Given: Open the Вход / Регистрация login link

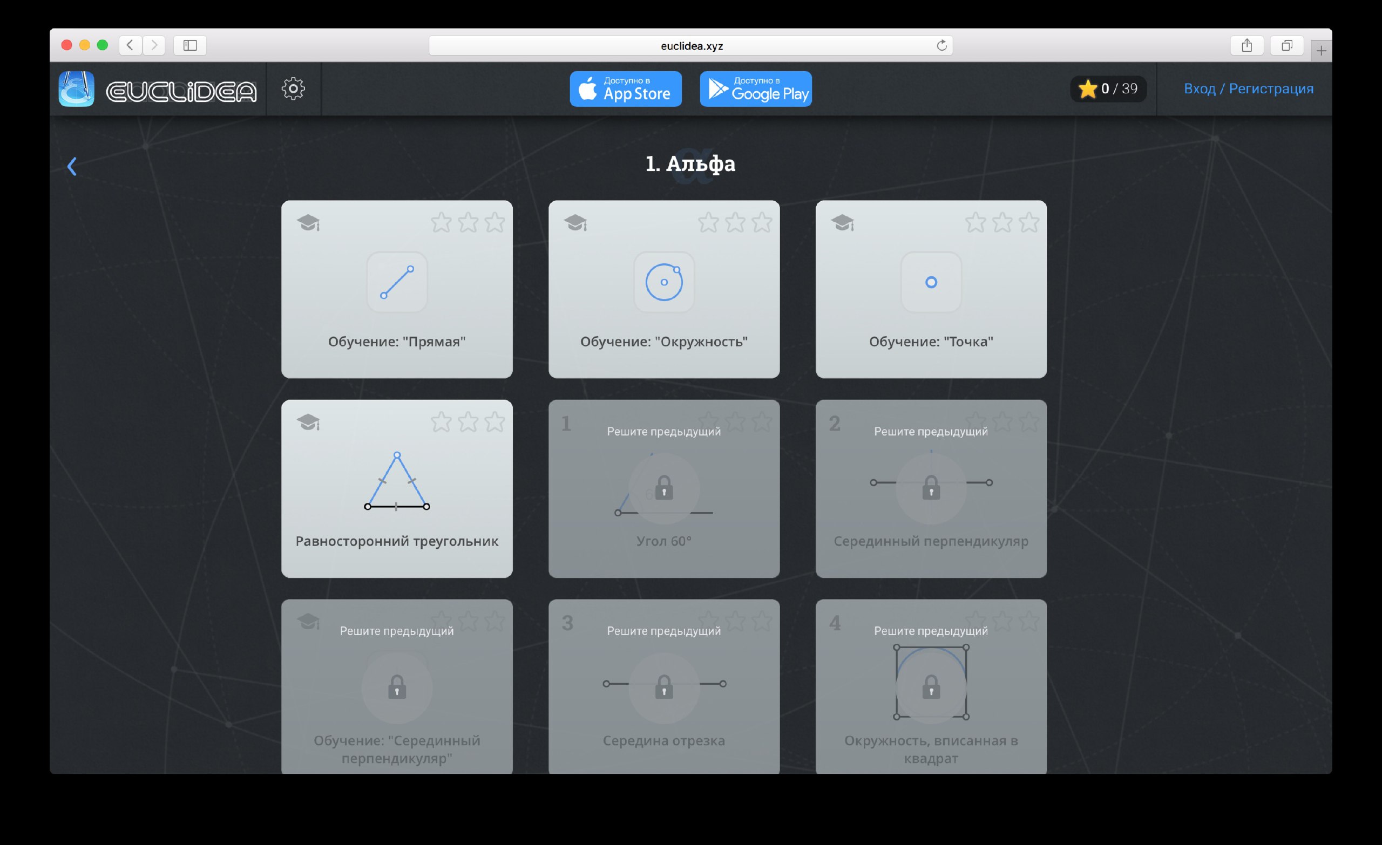Looking at the screenshot, I should (x=1248, y=88).
